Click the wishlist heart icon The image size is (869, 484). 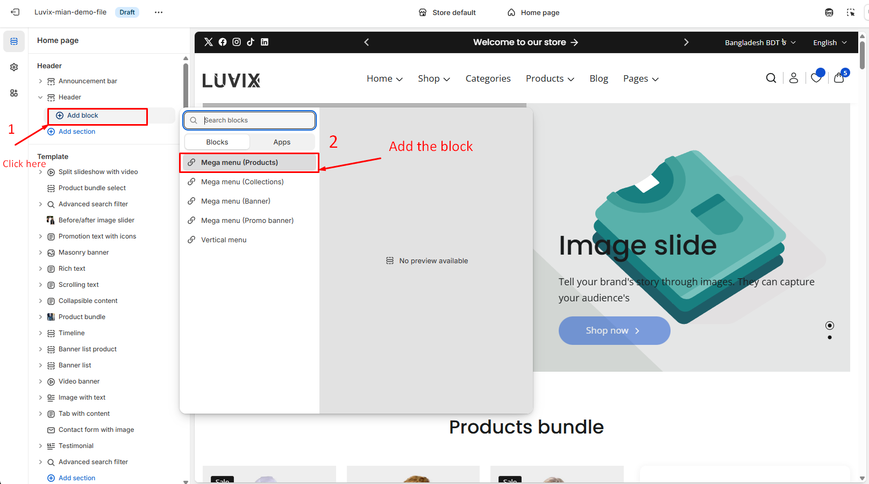(x=816, y=78)
